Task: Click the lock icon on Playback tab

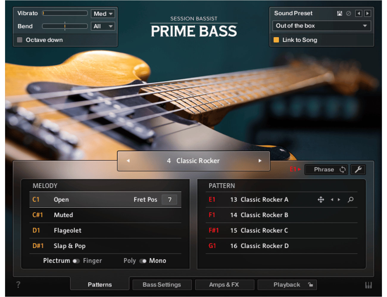Action: (310, 285)
